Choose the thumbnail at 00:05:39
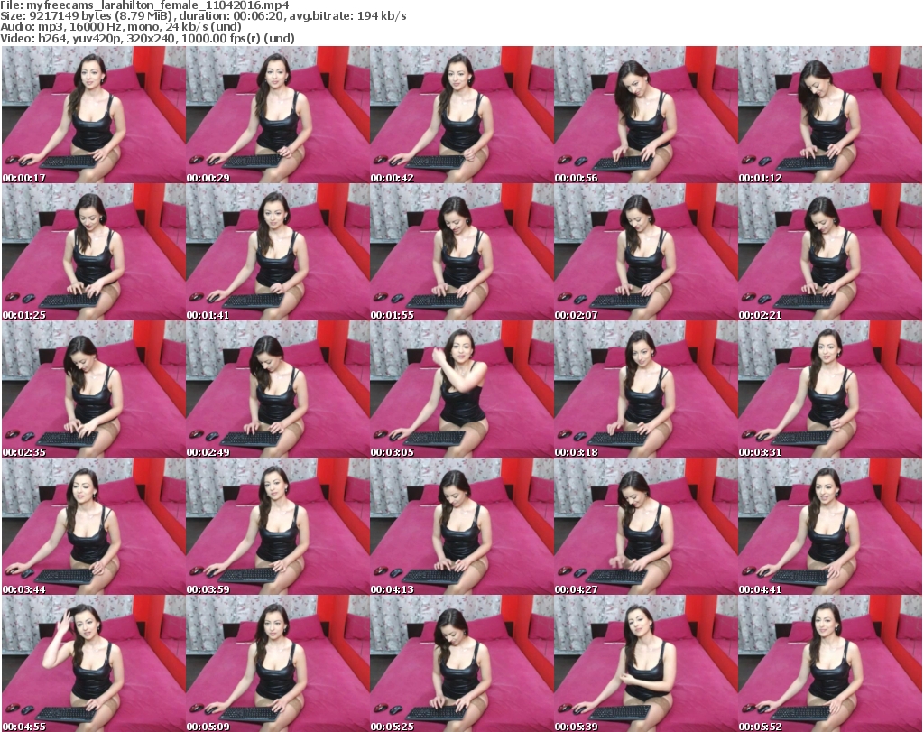This screenshot has width=924, height=732. pos(646,663)
